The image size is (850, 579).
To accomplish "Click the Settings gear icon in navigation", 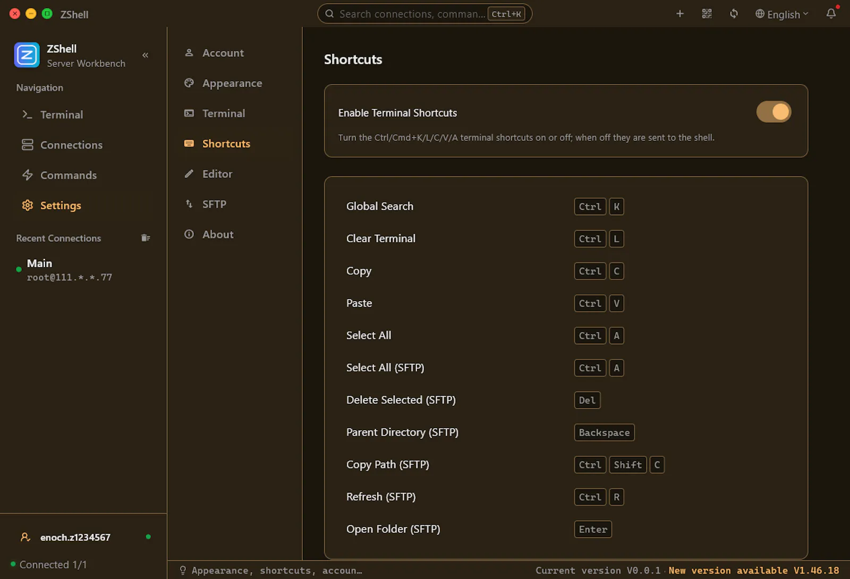I will pyautogui.click(x=28, y=205).
